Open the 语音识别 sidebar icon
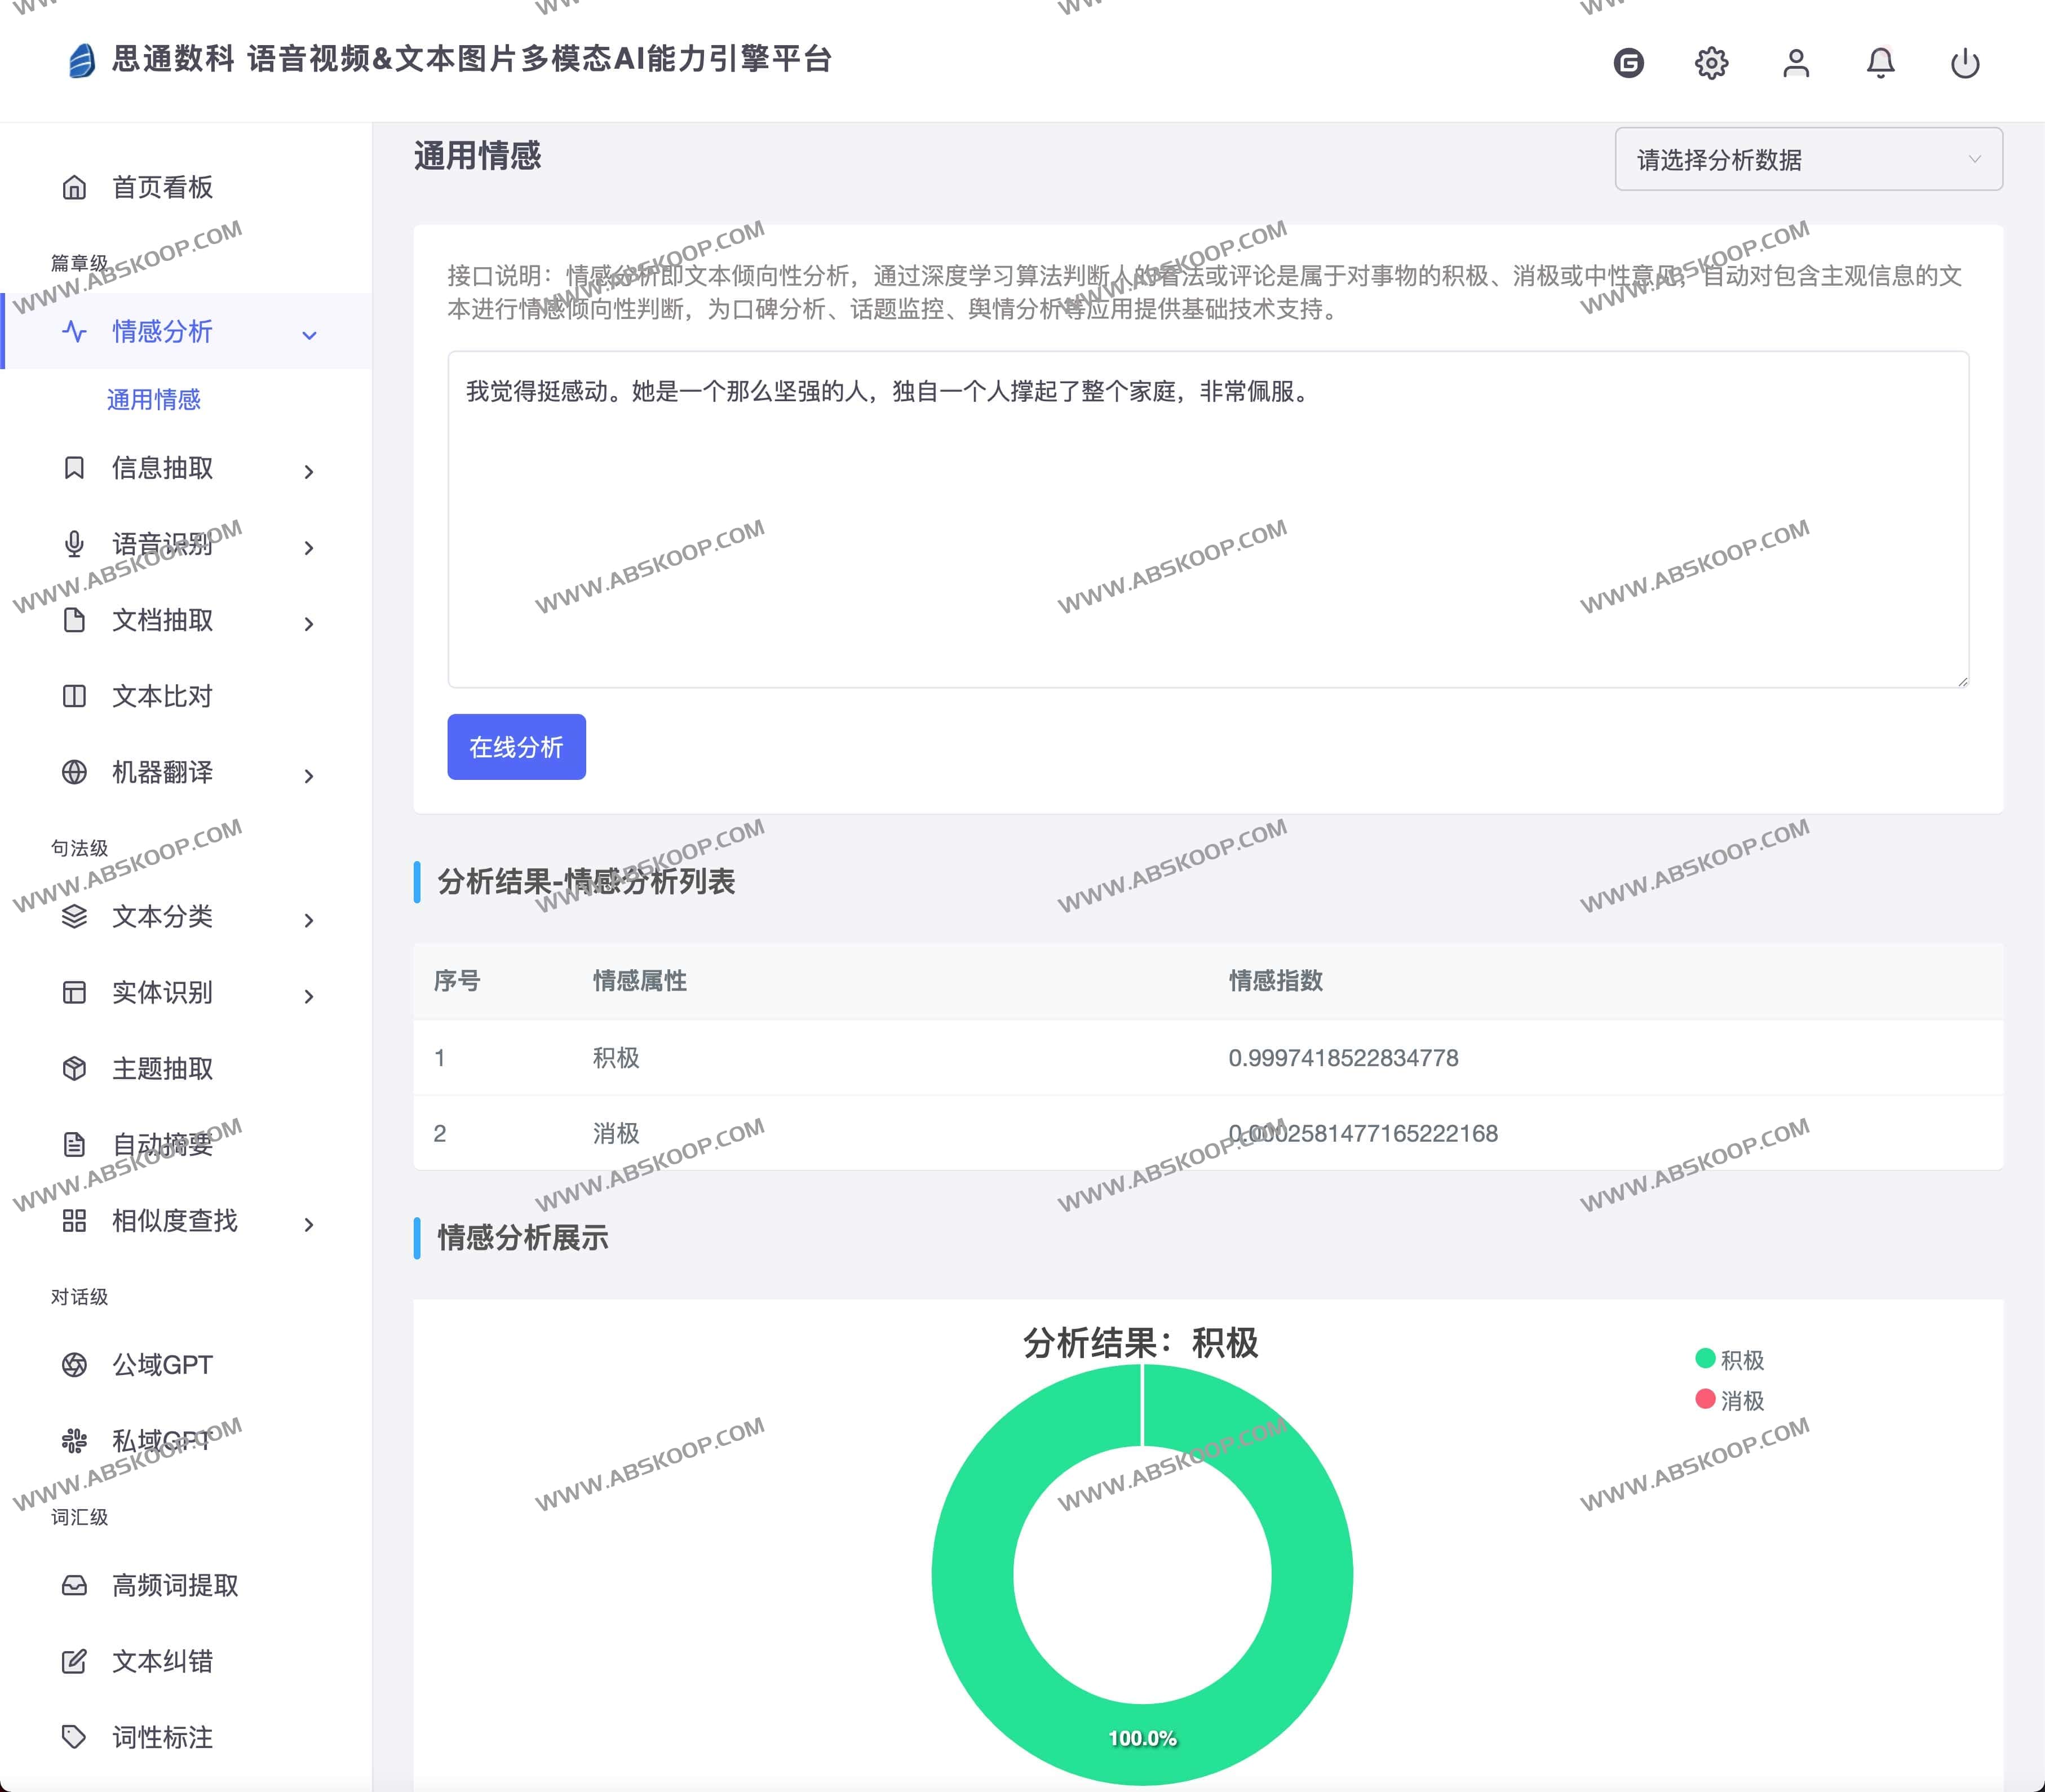This screenshot has height=1792, width=2045. coord(75,545)
